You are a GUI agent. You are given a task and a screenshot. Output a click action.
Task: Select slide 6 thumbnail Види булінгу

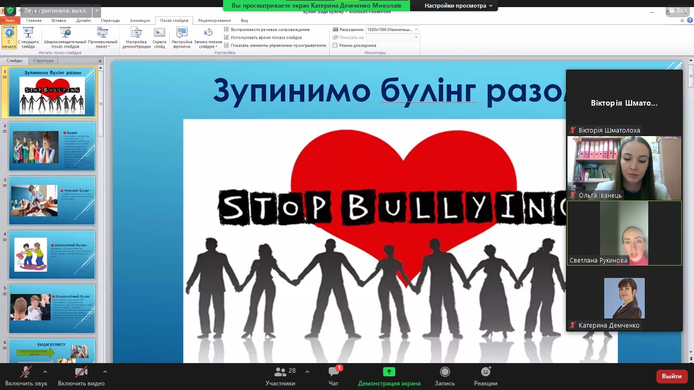52,351
